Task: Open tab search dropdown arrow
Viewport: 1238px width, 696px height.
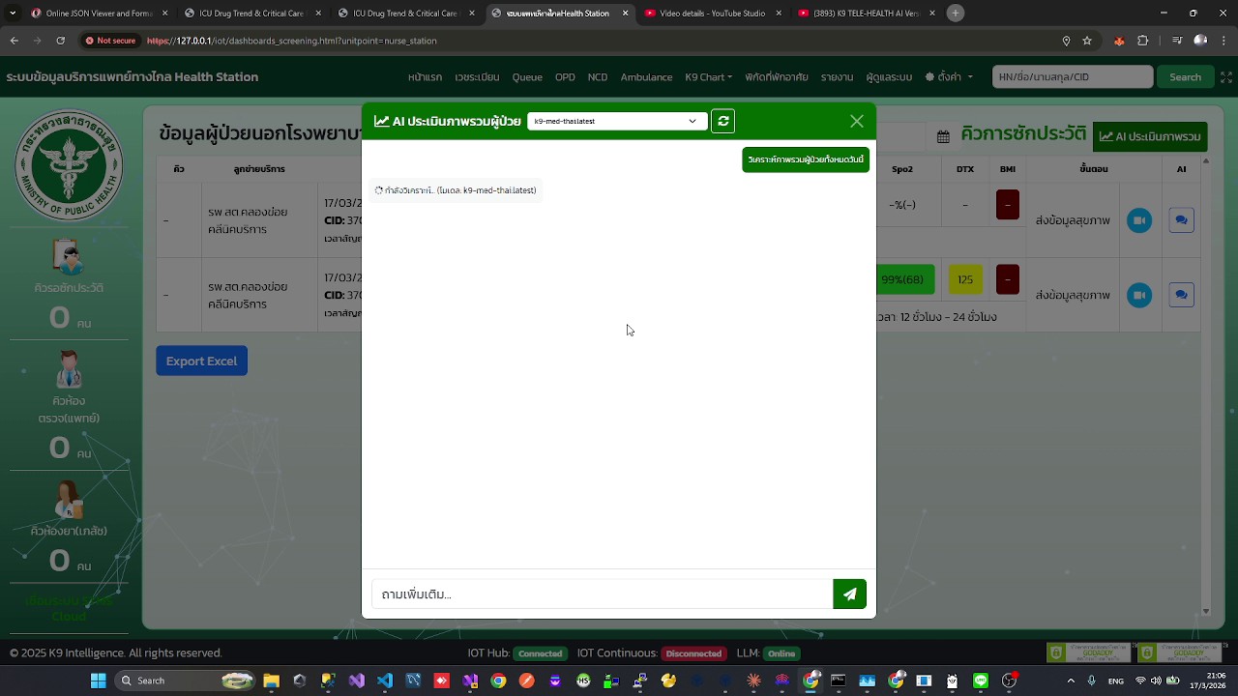Action: tap(13, 14)
